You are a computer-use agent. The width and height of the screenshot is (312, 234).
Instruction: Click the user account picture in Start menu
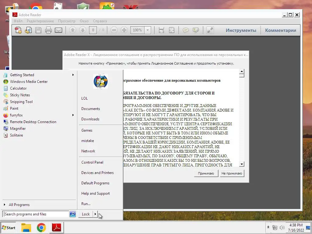[x=101, y=81]
